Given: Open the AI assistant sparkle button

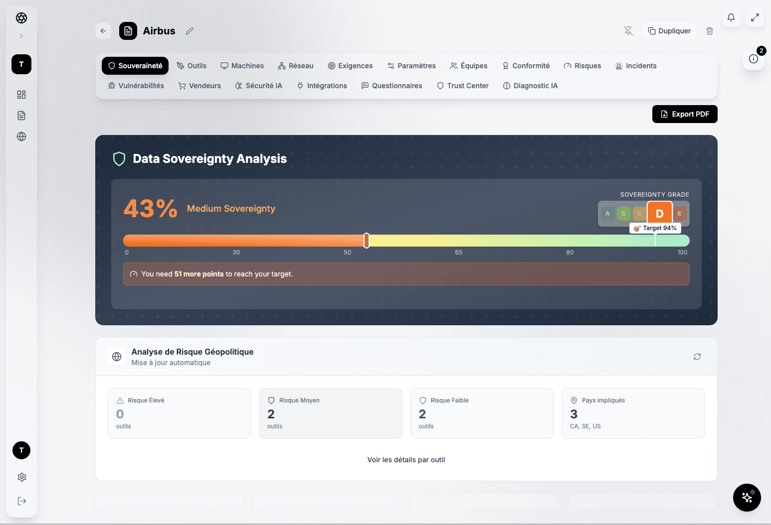Looking at the screenshot, I should coord(747,498).
